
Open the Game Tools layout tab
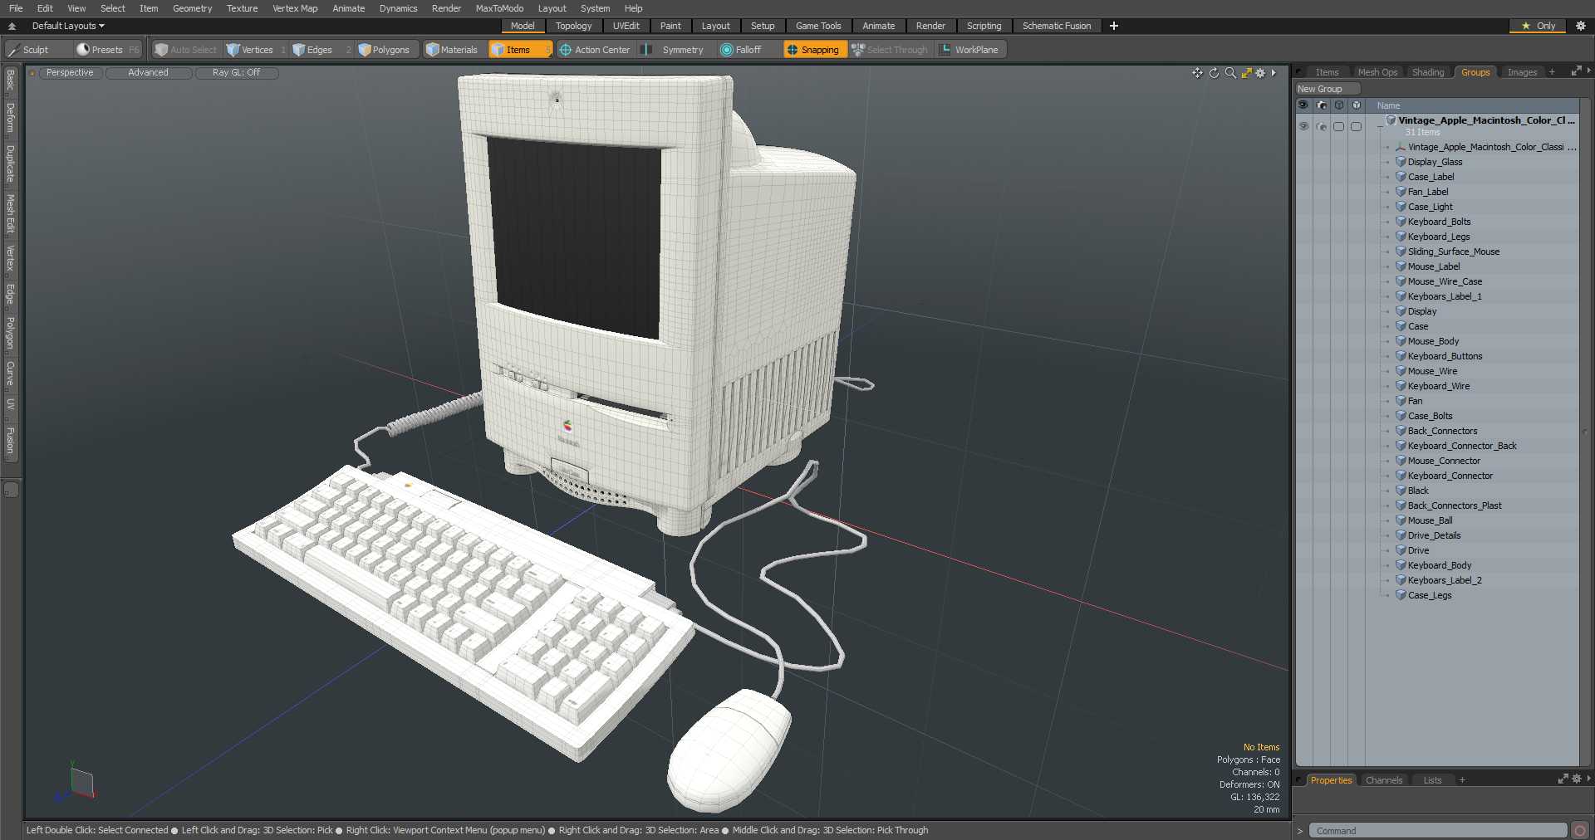pyautogui.click(x=817, y=26)
